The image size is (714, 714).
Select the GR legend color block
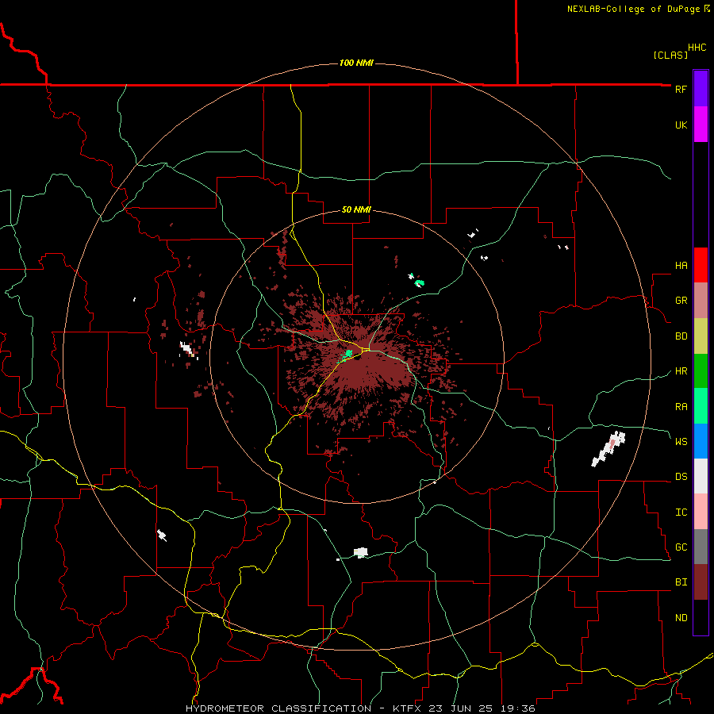point(701,301)
